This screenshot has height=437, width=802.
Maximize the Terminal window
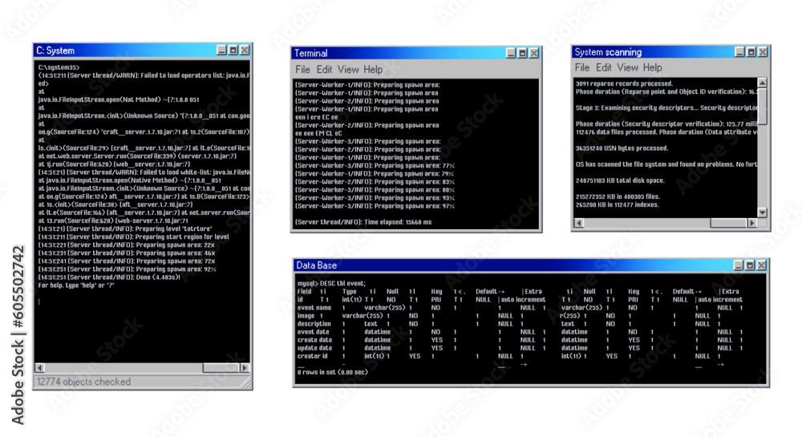[x=522, y=53]
